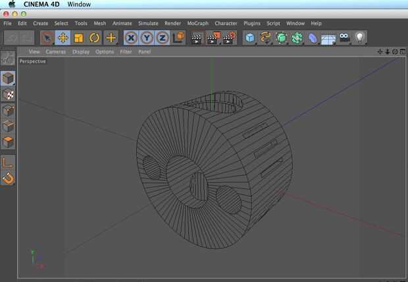Open the Render menu

tap(173, 24)
